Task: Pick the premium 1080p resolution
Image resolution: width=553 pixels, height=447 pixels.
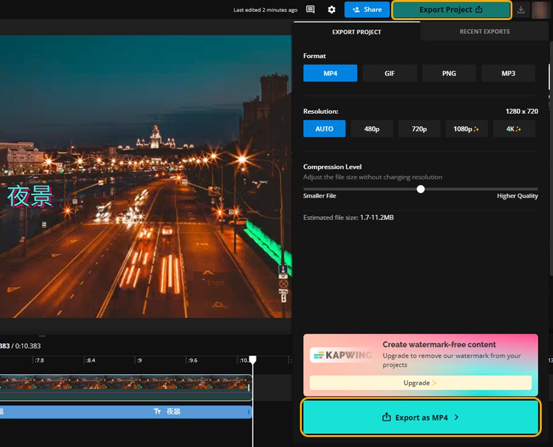Action: (x=466, y=129)
